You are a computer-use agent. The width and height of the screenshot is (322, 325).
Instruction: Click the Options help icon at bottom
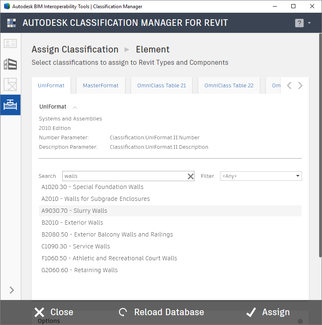300,321
